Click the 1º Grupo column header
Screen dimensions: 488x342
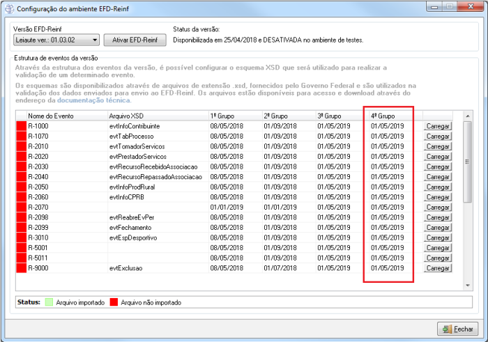[234, 115]
